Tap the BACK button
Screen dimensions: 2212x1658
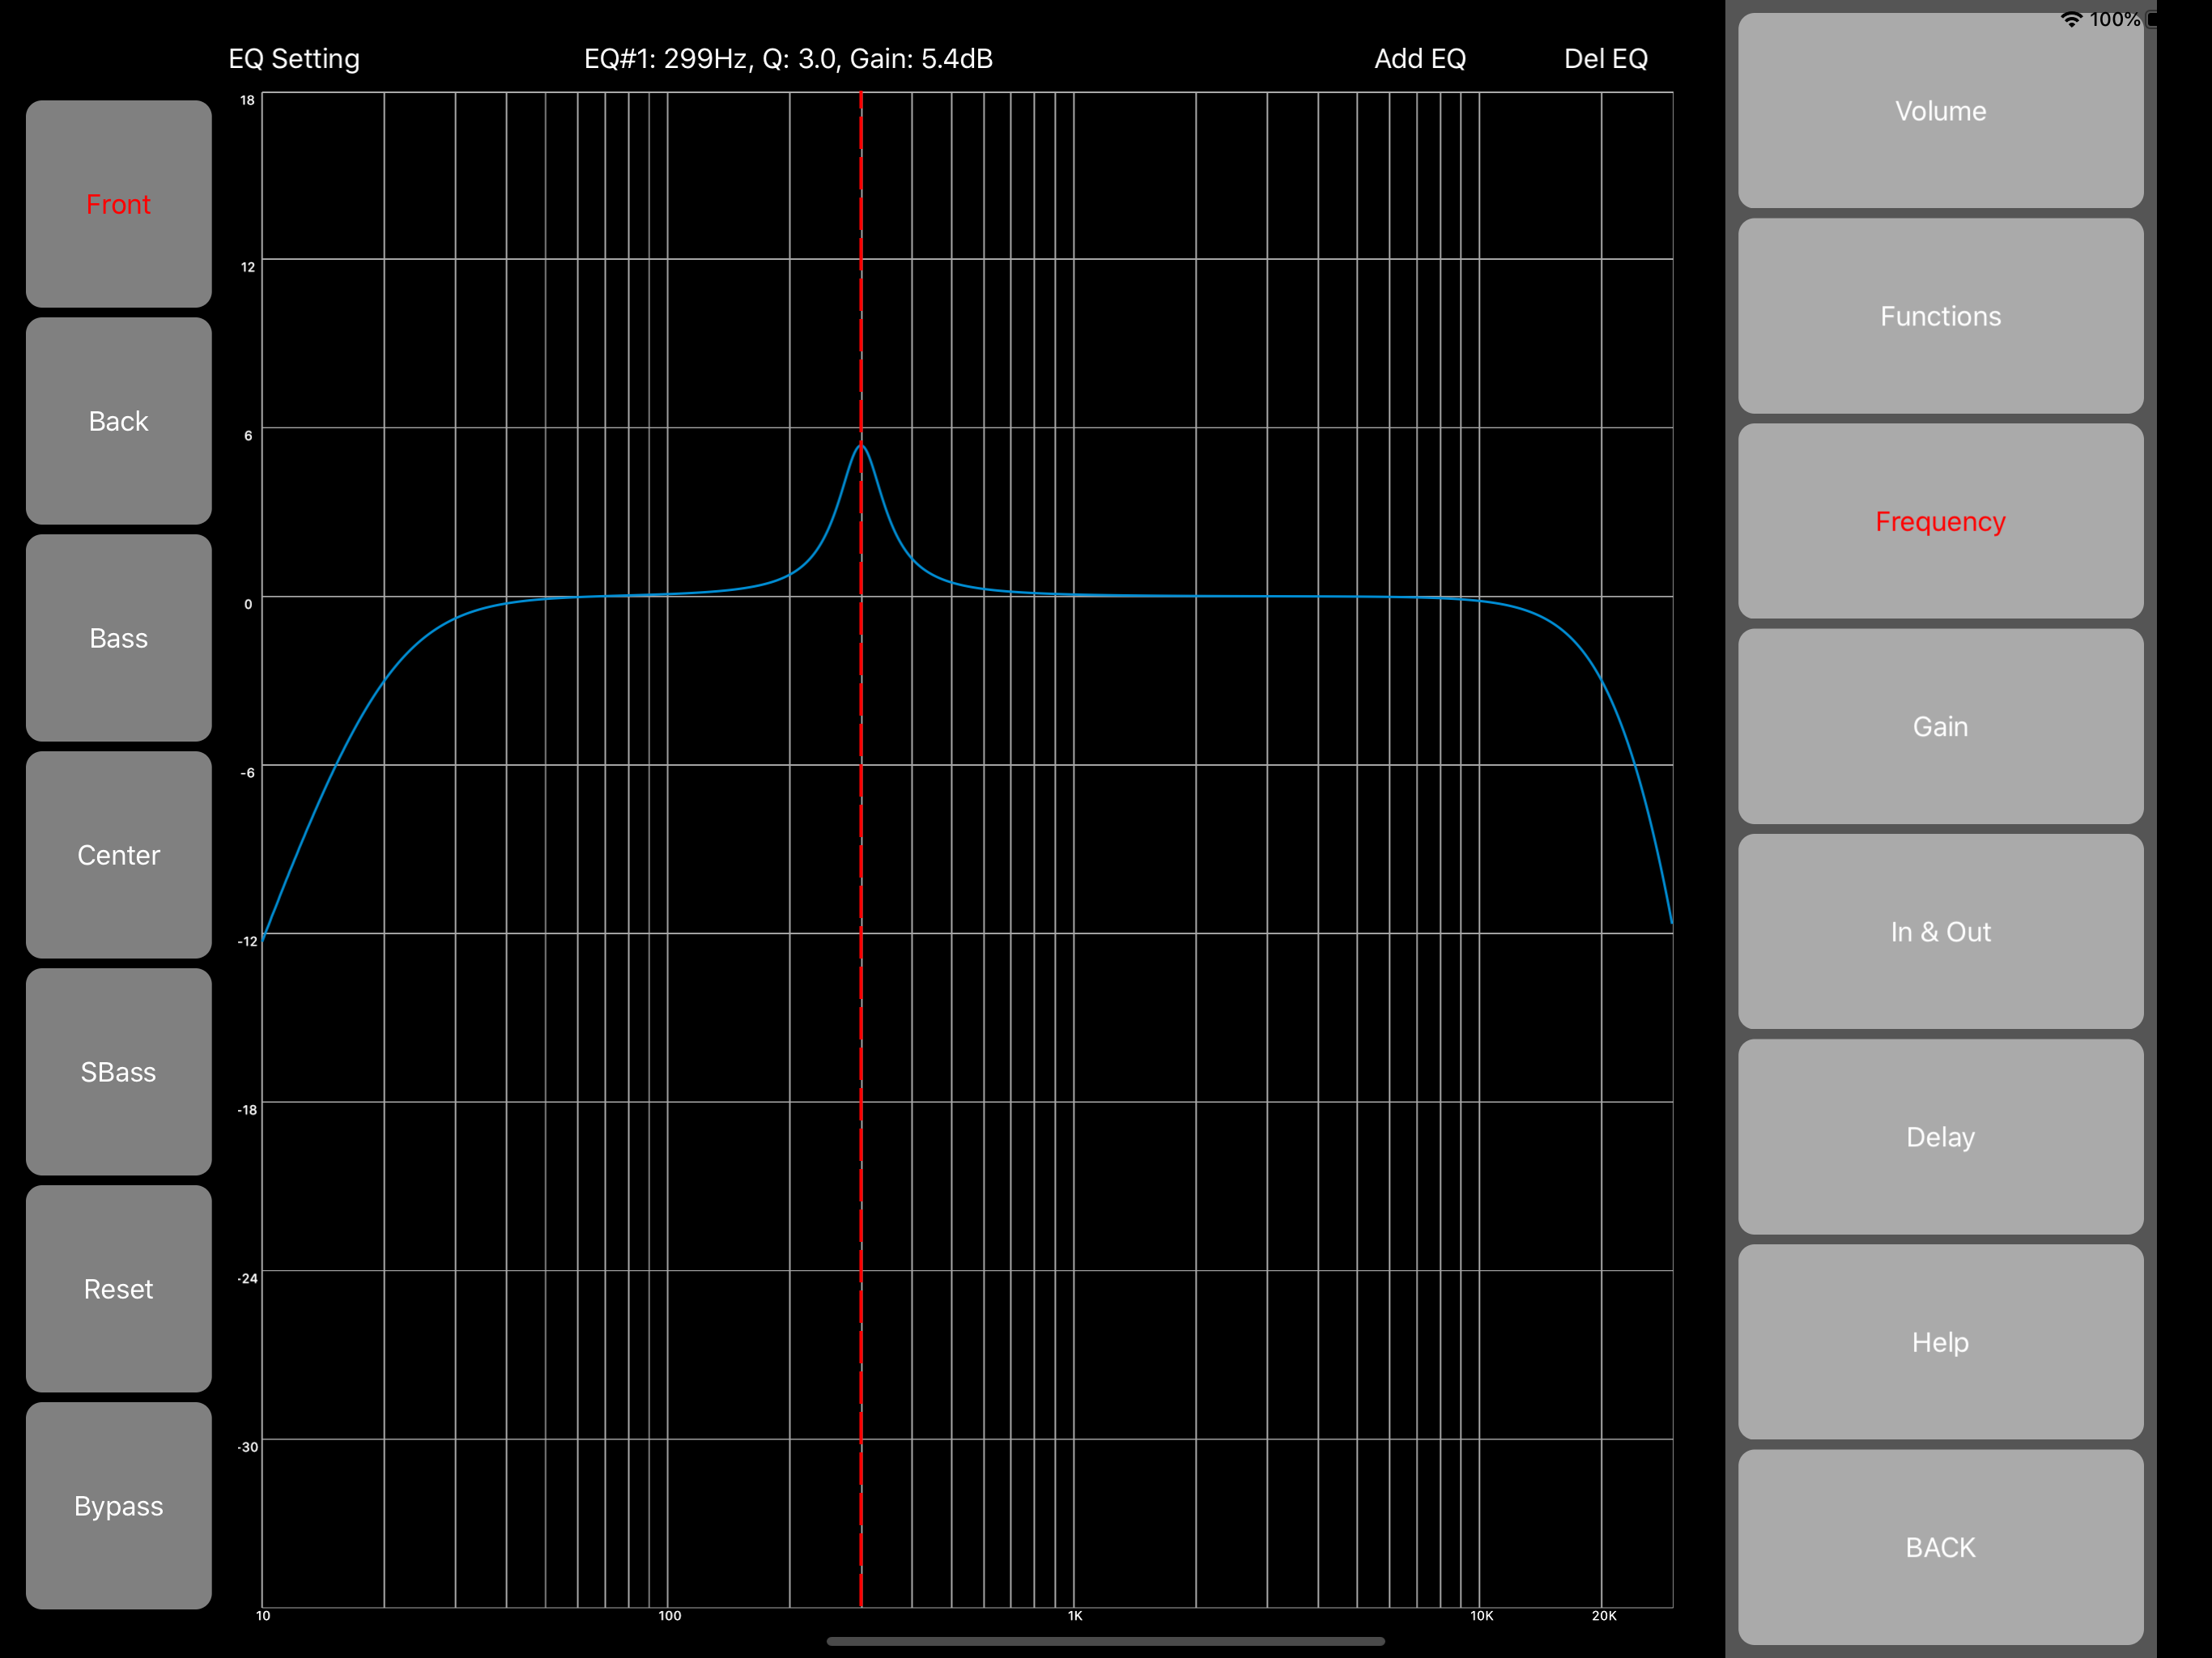1940,1547
